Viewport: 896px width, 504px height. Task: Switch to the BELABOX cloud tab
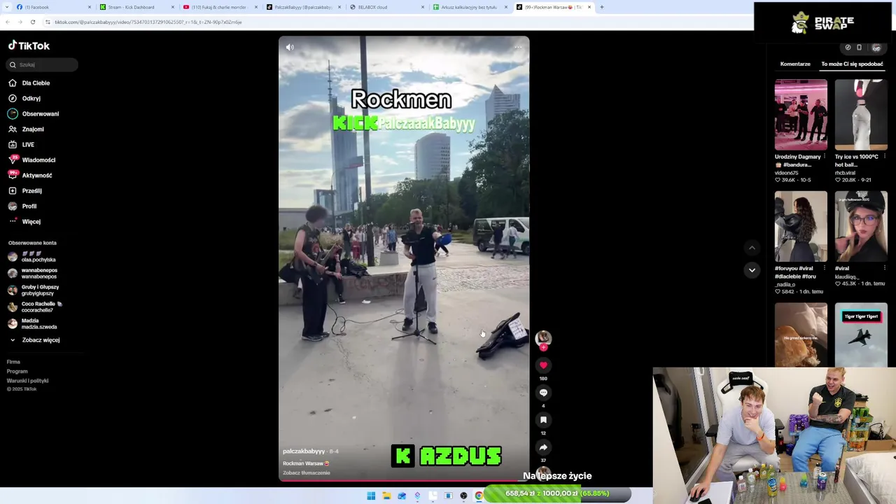click(x=386, y=7)
